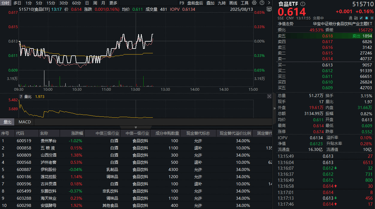Select the MACD indicator tab
The image size is (375, 209).
(x=25, y=122)
